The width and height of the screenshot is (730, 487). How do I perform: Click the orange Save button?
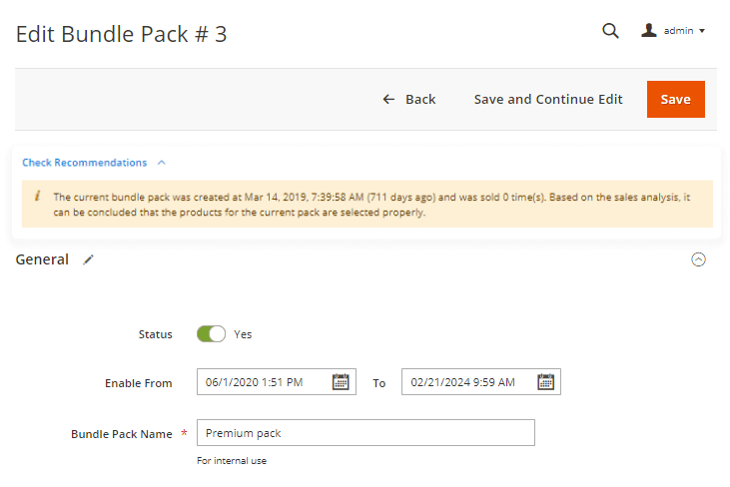pyautogui.click(x=675, y=99)
